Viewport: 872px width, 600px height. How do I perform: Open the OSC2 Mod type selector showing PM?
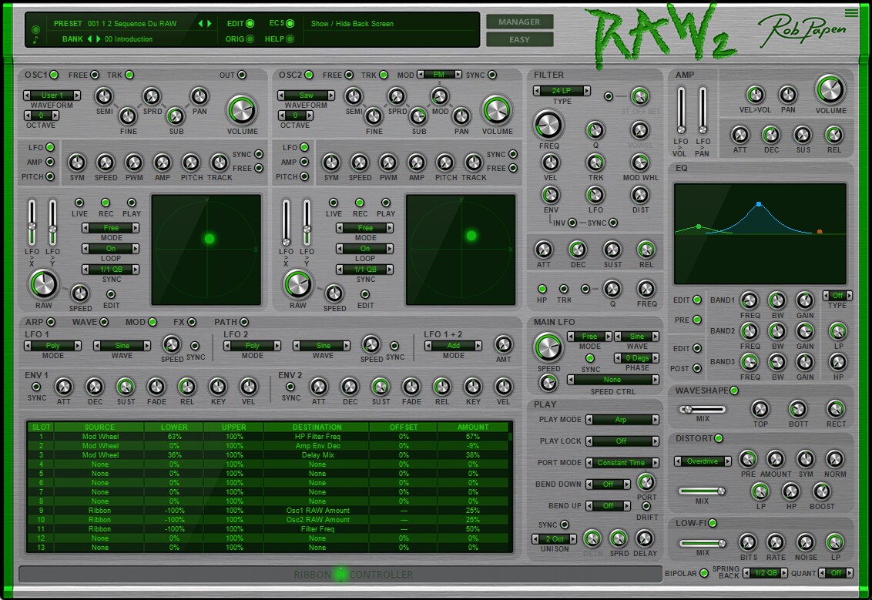(x=439, y=74)
